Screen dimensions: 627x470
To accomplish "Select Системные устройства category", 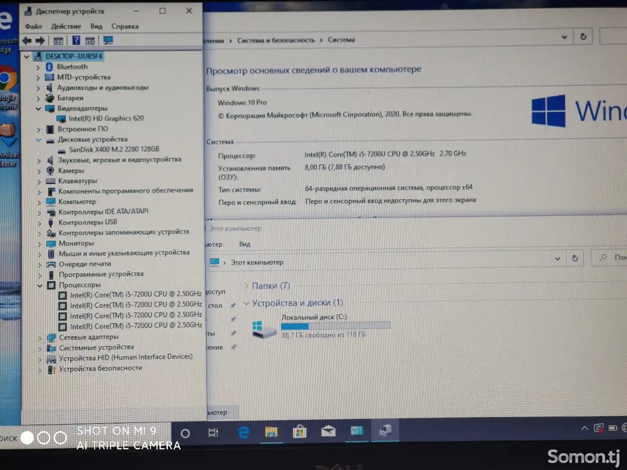I will (x=96, y=347).
